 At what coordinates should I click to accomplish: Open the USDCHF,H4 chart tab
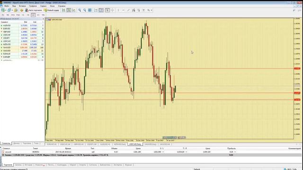[65, 144]
